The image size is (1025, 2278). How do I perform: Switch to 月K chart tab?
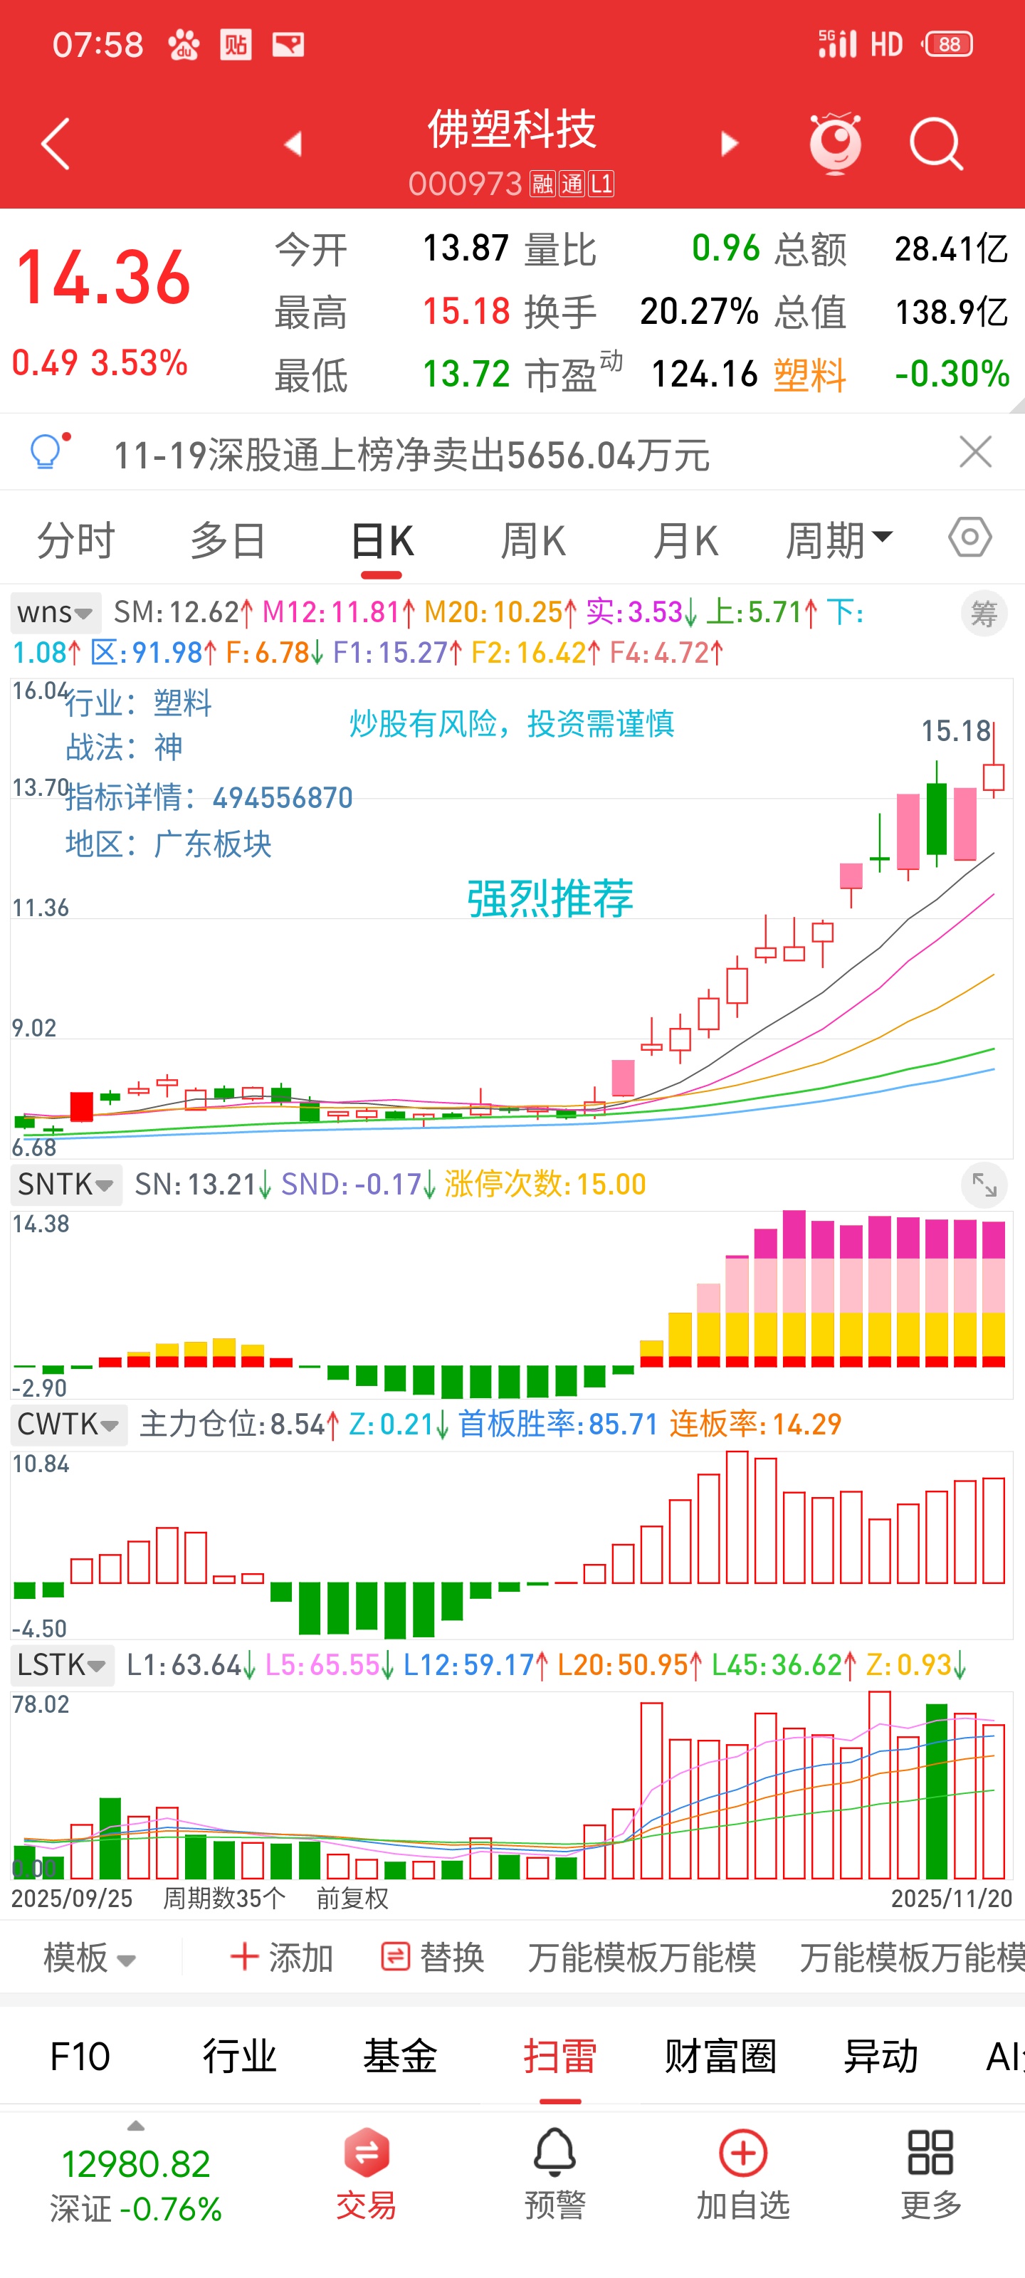(685, 540)
